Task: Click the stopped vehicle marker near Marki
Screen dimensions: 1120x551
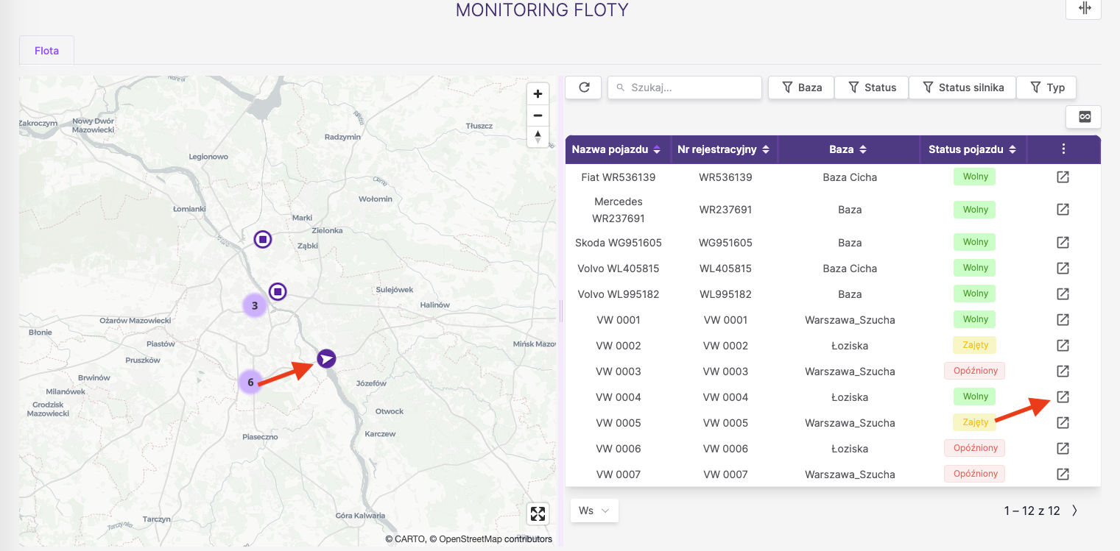Action: coord(263,239)
